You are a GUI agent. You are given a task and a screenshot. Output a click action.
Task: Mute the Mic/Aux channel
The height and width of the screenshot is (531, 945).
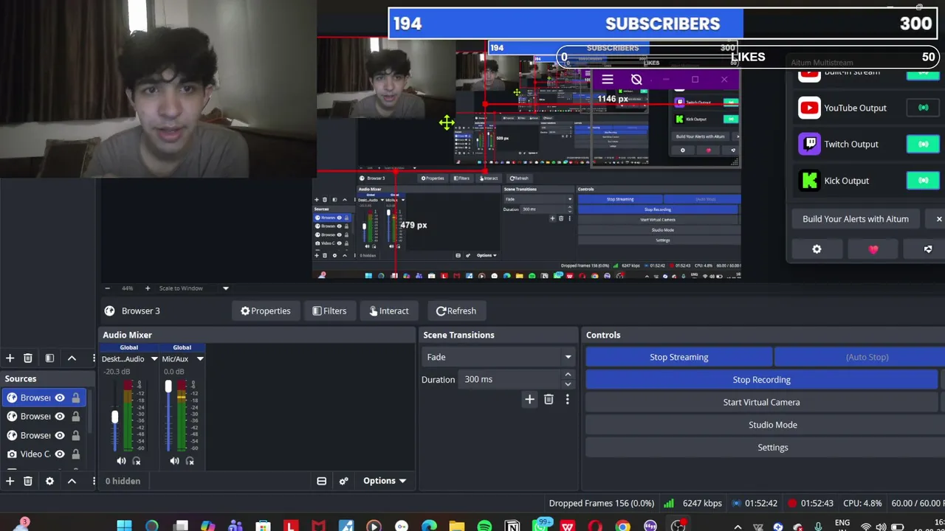(x=174, y=461)
